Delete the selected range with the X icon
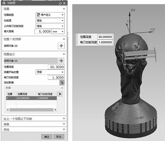Viewport: 165px width, 141px height. (x=60, y=94)
